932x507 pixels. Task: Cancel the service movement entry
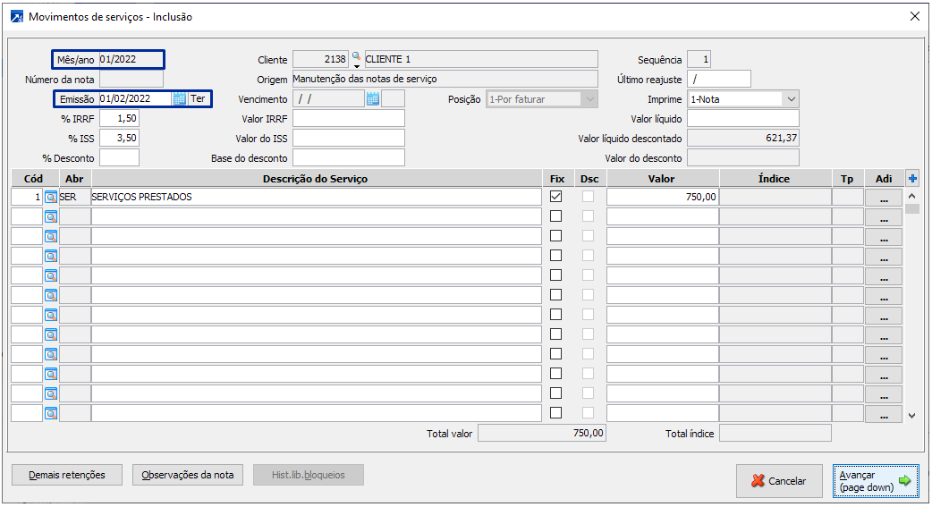click(x=779, y=481)
